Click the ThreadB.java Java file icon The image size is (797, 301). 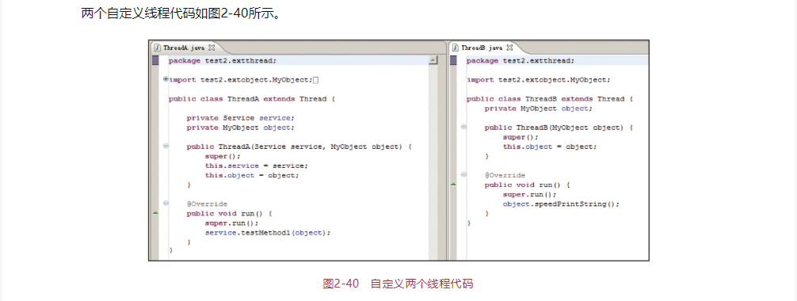tap(456, 48)
